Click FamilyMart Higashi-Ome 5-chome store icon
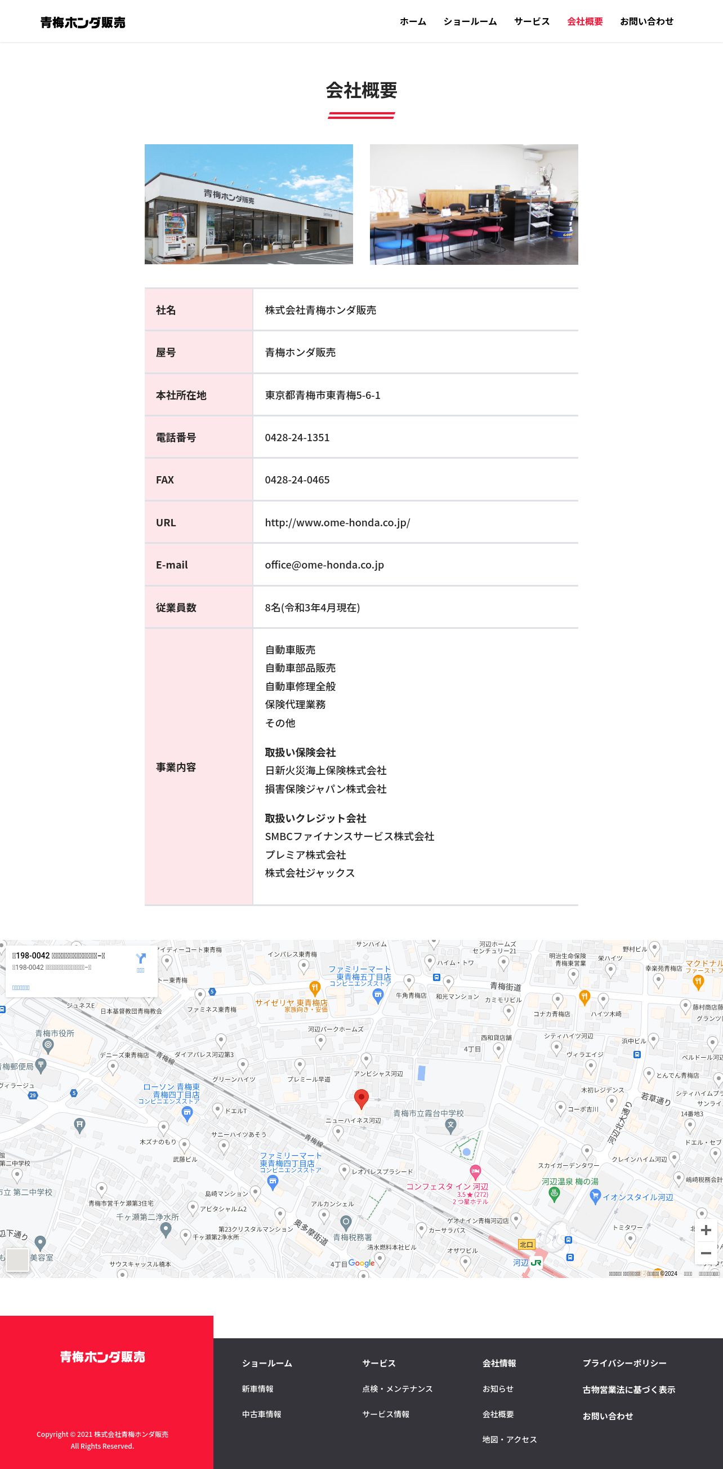 pos(377,996)
